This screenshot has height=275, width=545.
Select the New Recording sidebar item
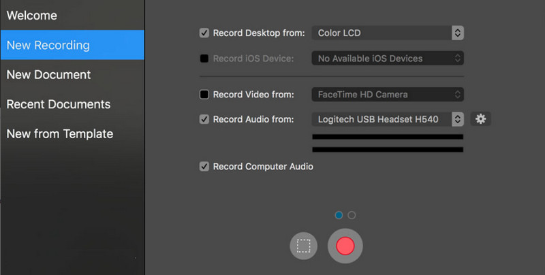48,45
